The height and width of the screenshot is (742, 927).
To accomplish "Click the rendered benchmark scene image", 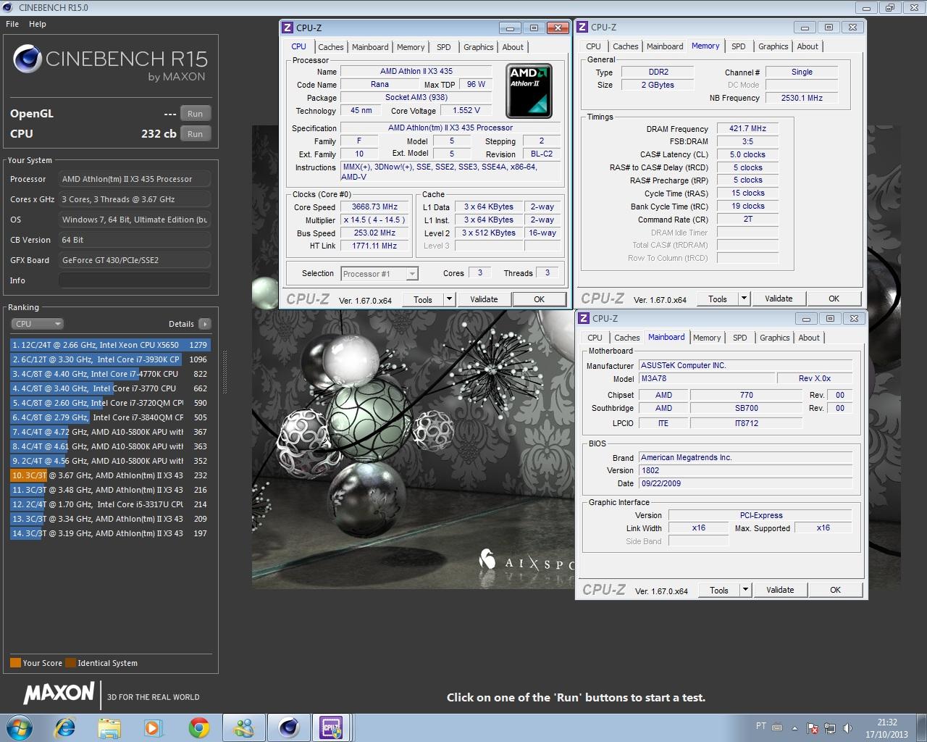I will tap(413, 449).
